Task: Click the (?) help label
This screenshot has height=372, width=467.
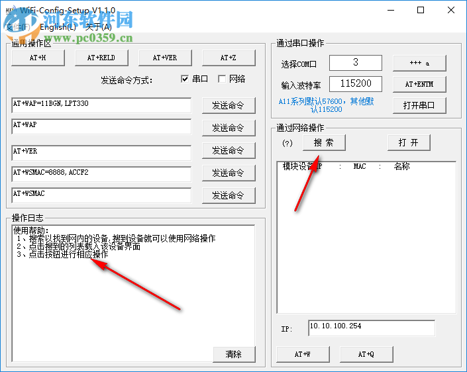Action: click(287, 143)
